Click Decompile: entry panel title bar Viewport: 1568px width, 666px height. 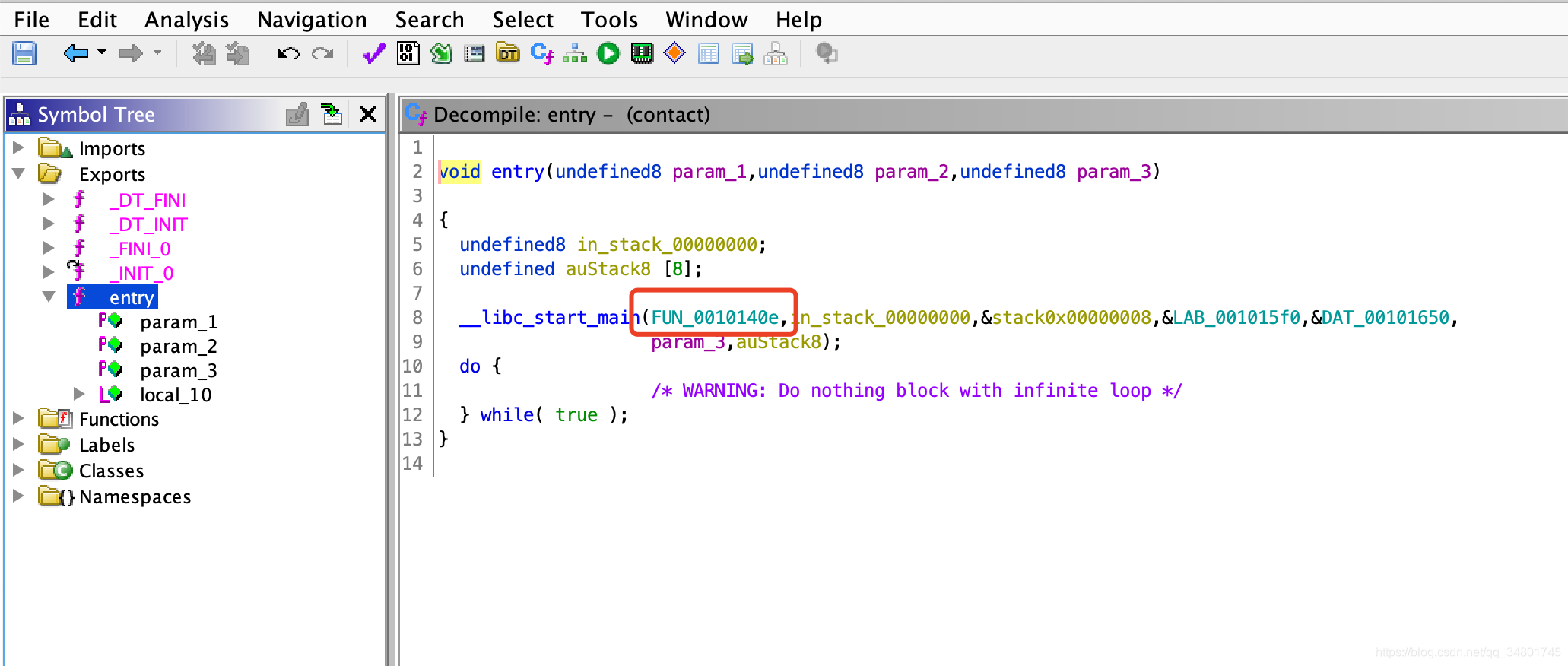(984, 115)
